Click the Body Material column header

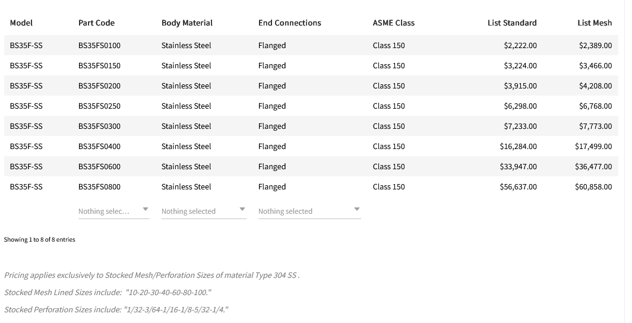coord(187,23)
